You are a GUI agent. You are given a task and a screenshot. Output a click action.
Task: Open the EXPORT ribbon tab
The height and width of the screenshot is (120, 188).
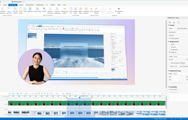pos(53,5)
